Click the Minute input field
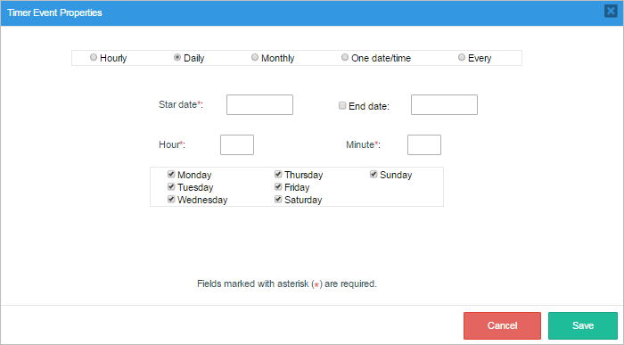The height and width of the screenshot is (345, 624). pyautogui.click(x=424, y=144)
